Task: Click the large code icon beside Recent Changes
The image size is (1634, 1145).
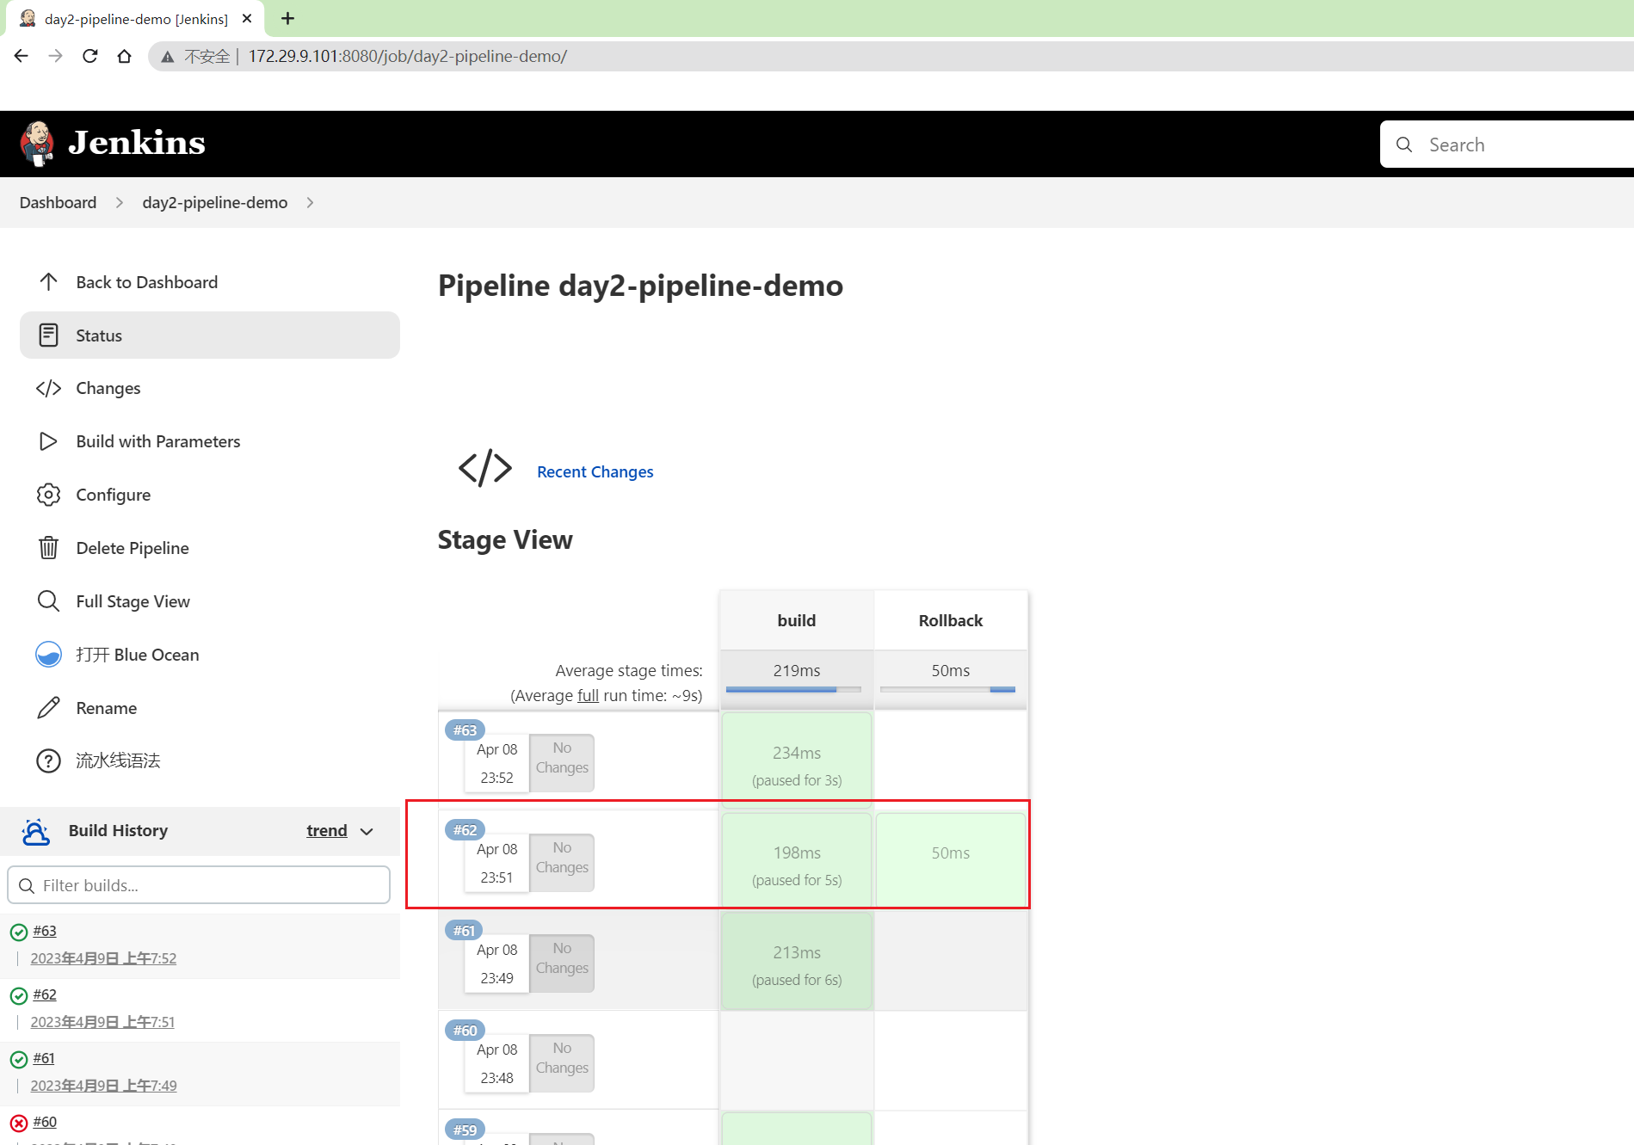Action: point(485,468)
